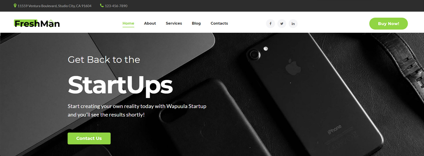
Task: Click the Apple logo on phone back
Action: coord(291,66)
